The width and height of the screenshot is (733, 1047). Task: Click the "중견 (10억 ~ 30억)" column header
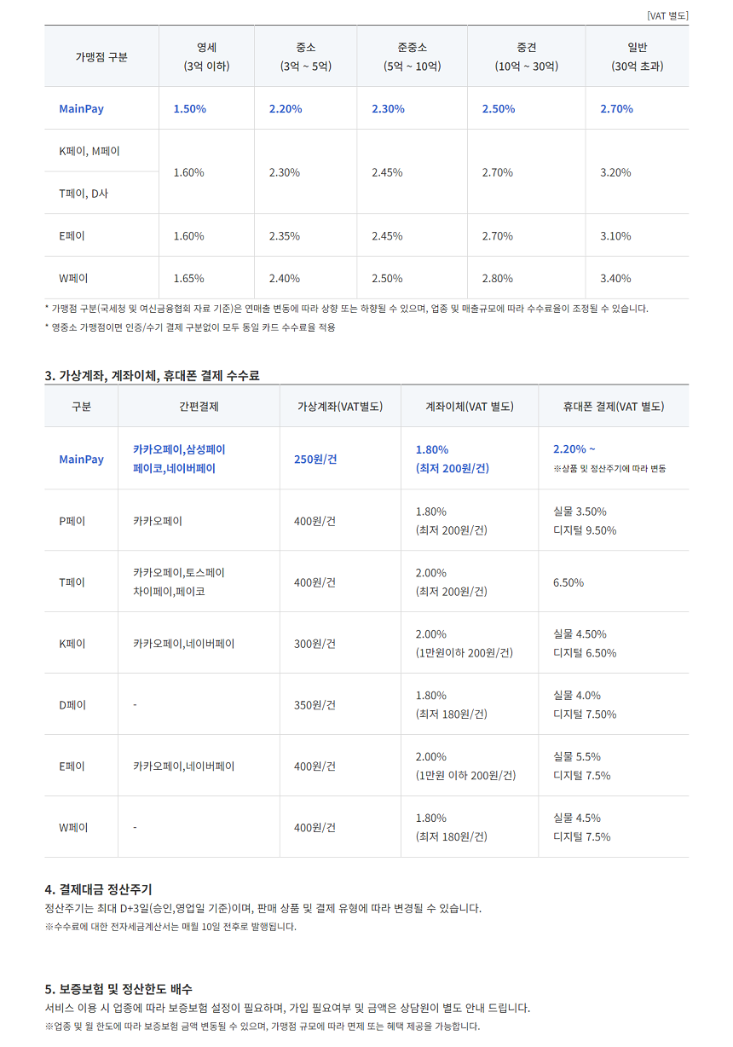coord(526,56)
